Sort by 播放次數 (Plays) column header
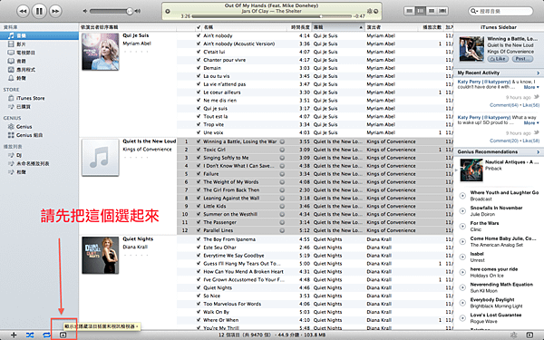Screen dimensions: 544x340 [x=432, y=27]
